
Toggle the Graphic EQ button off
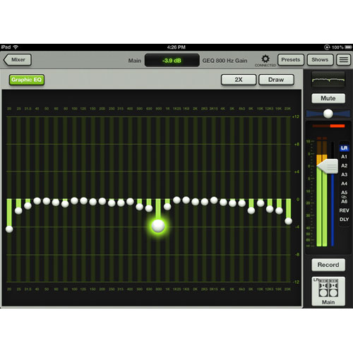(27, 80)
